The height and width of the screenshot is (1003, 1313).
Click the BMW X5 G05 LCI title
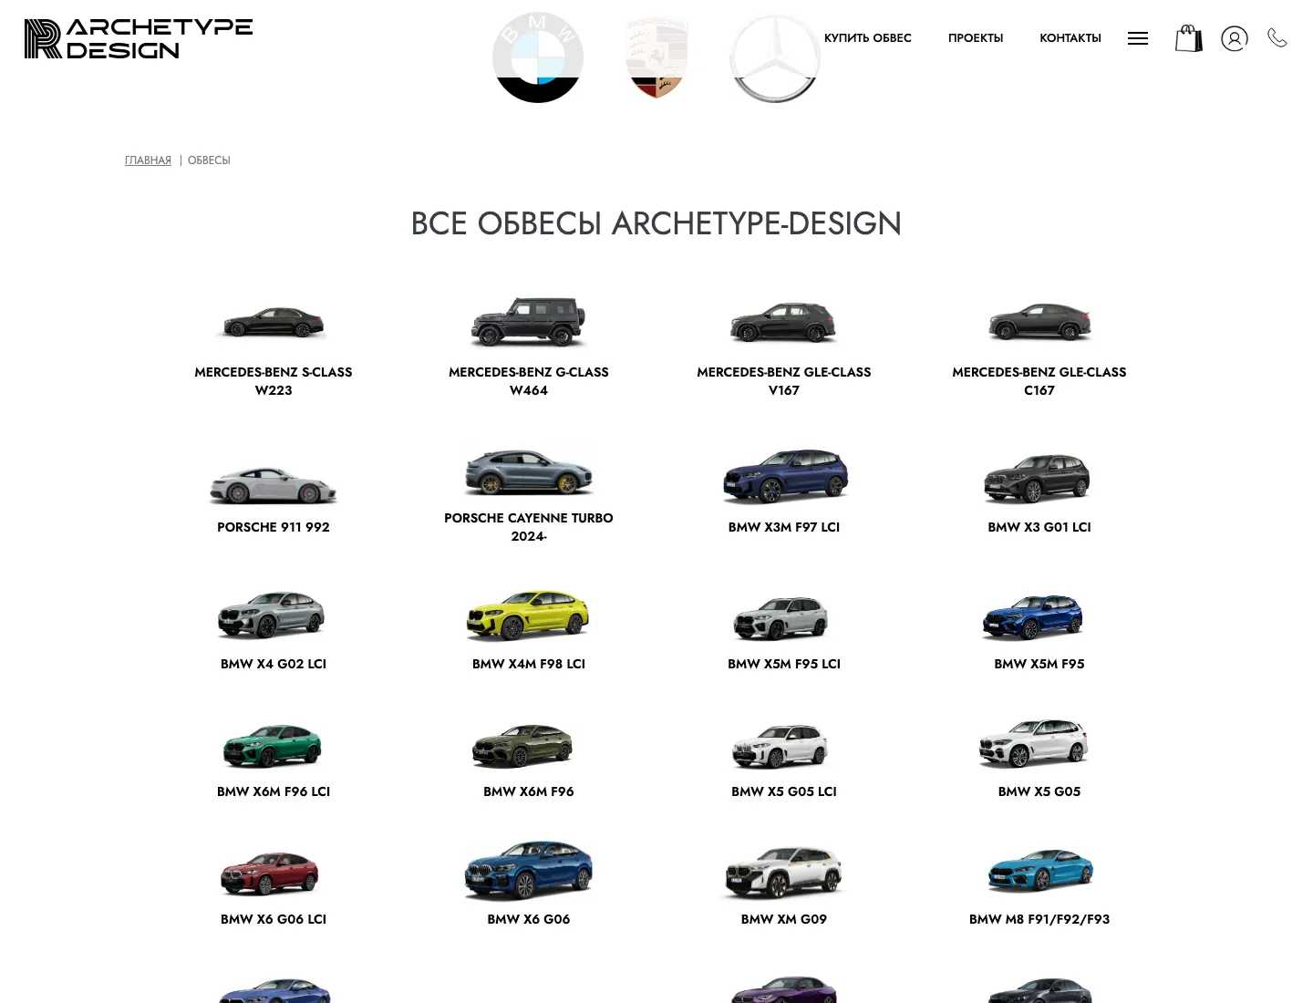coord(784,791)
